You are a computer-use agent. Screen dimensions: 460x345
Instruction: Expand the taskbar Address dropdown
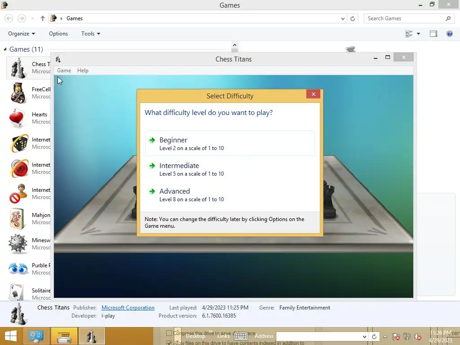pos(364,336)
